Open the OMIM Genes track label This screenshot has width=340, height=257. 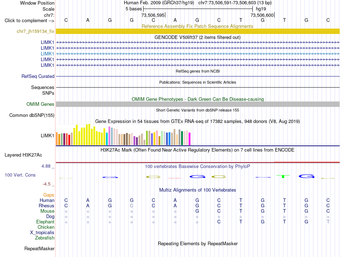pyautogui.click(x=40, y=104)
